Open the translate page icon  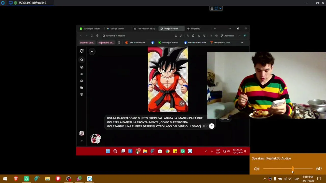[x=188, y=36]
